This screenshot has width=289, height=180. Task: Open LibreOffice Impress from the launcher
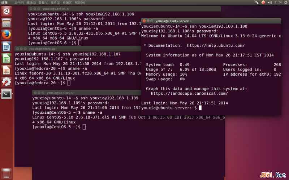[7, 70]
